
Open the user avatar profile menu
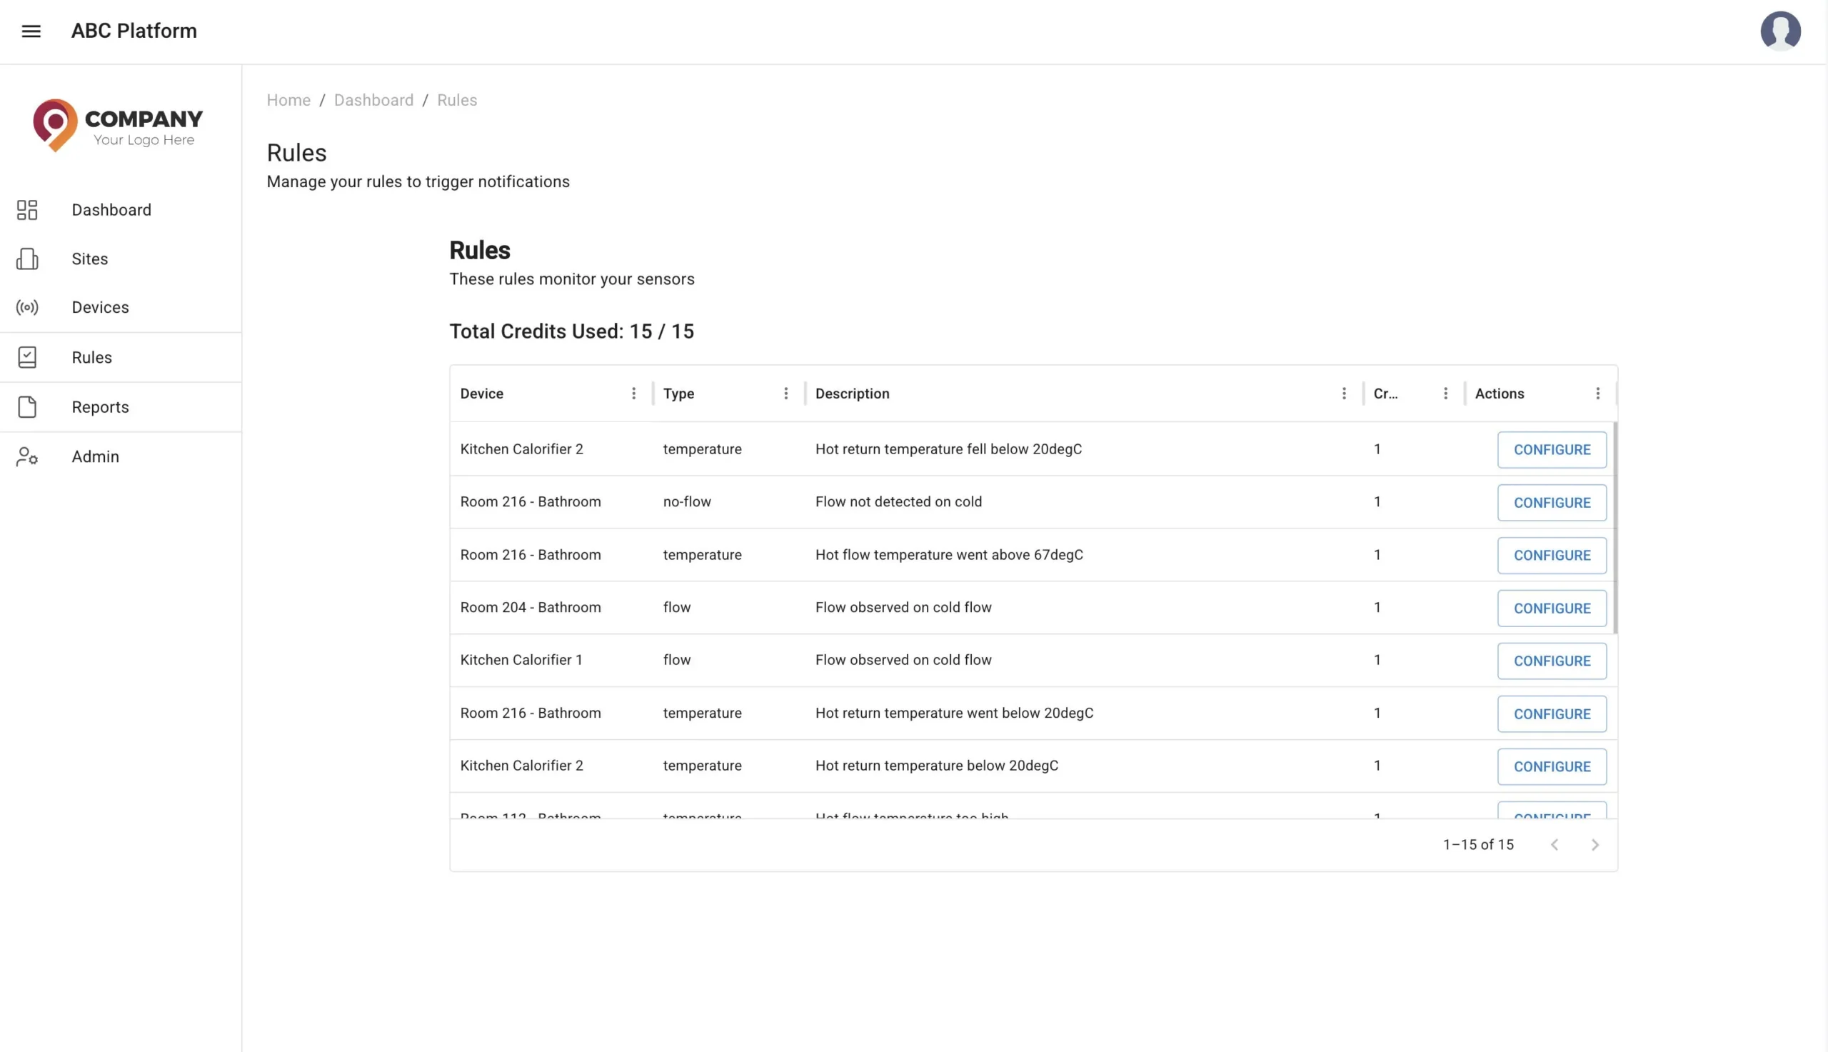point(1780,31)
